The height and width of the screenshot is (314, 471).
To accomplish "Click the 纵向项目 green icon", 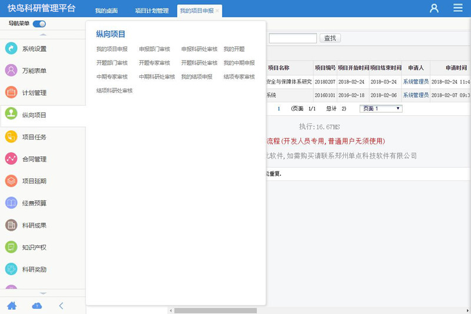I will 11,113.
